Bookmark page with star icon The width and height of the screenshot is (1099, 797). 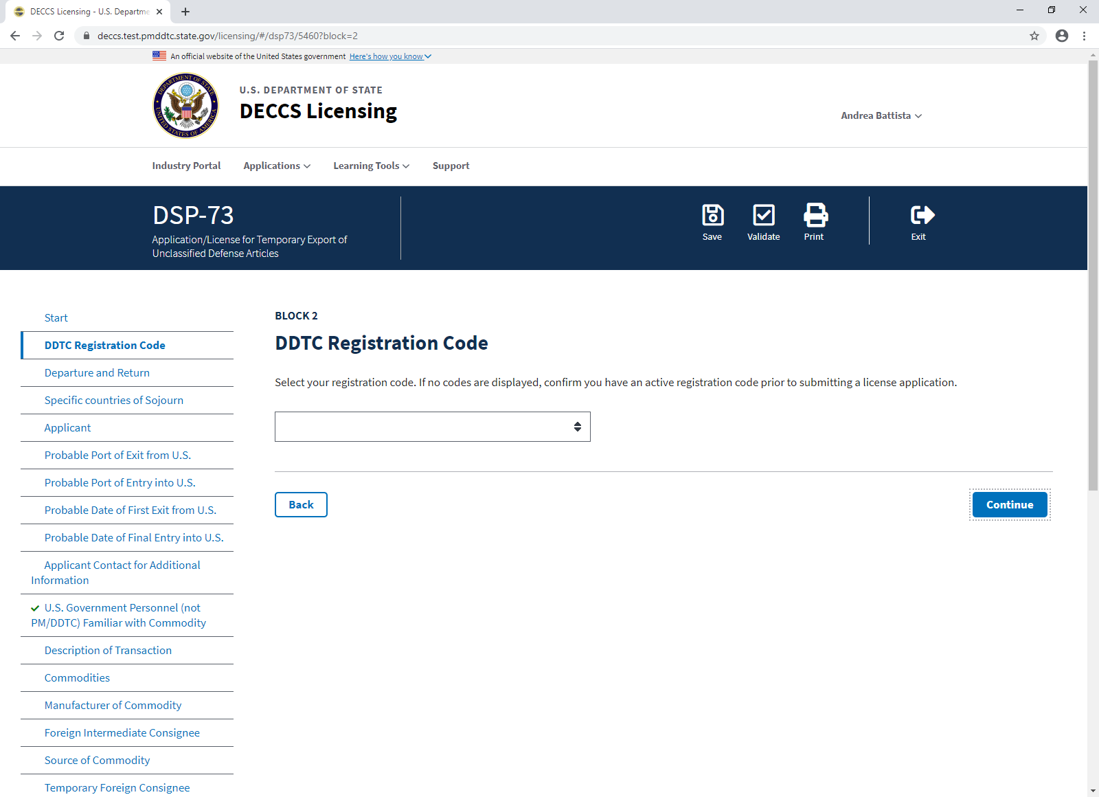click(x=1034, y=36)
